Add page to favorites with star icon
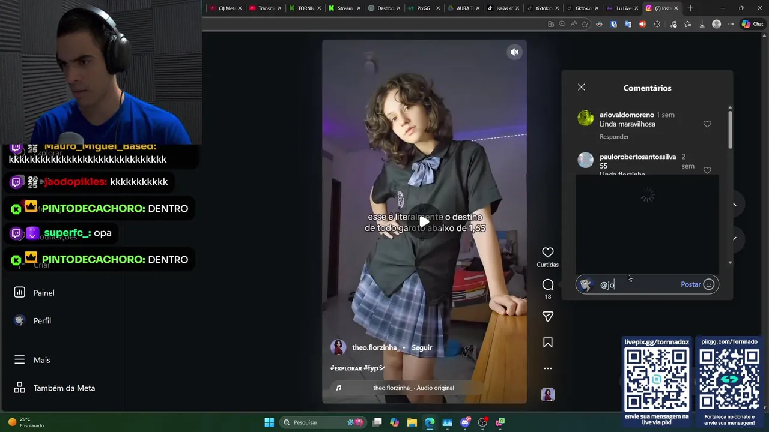 (x=585, y=24)
